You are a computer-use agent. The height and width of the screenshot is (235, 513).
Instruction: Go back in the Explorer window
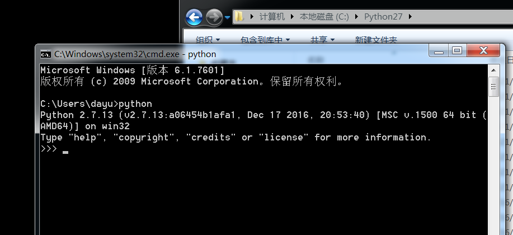tap(194, 17)
